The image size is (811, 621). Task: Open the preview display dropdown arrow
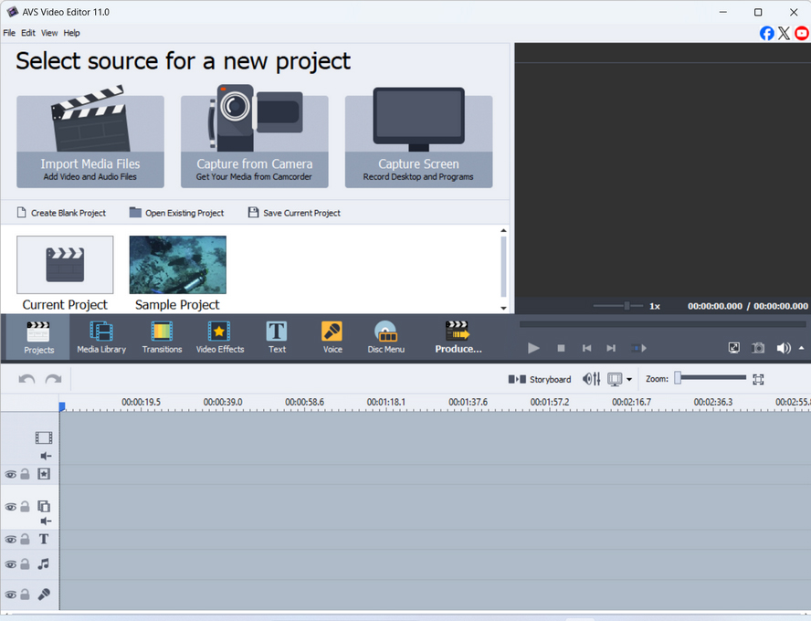(x=629, y=380)
